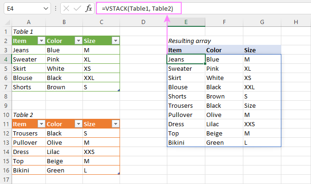Select 'Size' value cell next to Trousers Black
The image size is (311, 184).
point(262,105)
